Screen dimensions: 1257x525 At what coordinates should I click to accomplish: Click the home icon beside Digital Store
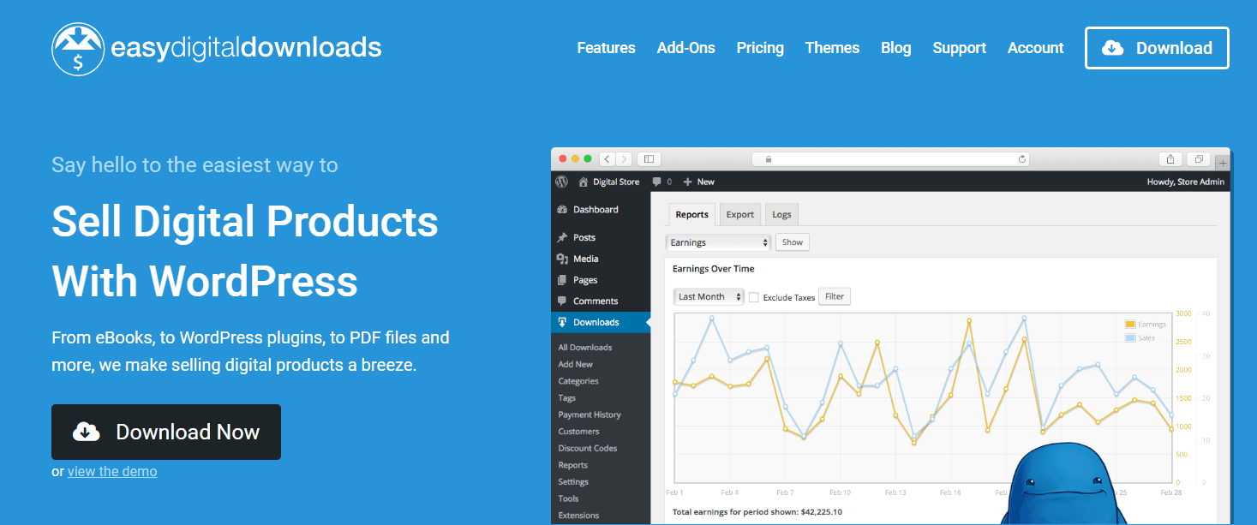point(584,182)
